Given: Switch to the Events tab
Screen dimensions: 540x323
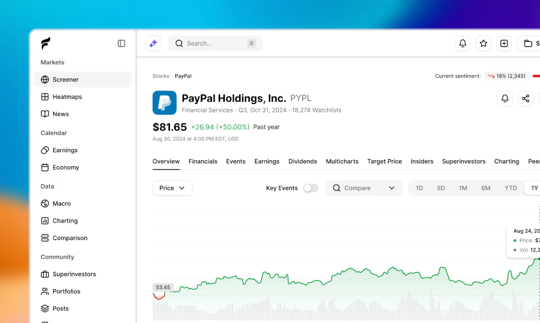Looking at the screenshot, I should (x=236, y=161).
